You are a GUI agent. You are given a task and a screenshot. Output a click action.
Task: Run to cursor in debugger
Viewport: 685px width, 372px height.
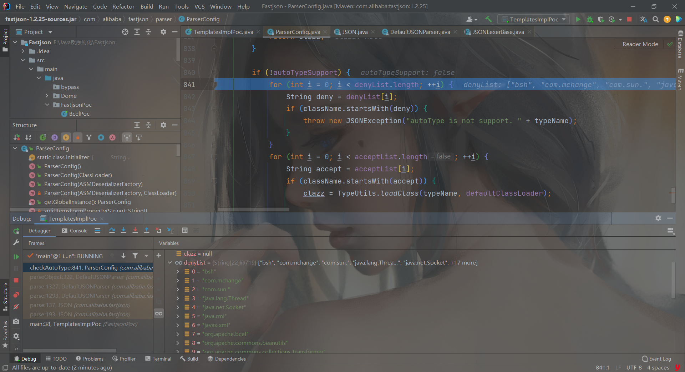click(x=170, y=231)
